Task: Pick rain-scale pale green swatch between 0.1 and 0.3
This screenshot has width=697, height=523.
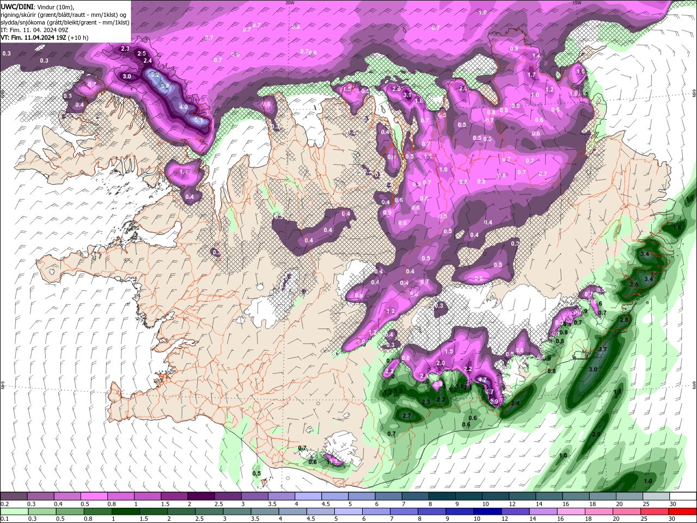Action: (14, 512)
